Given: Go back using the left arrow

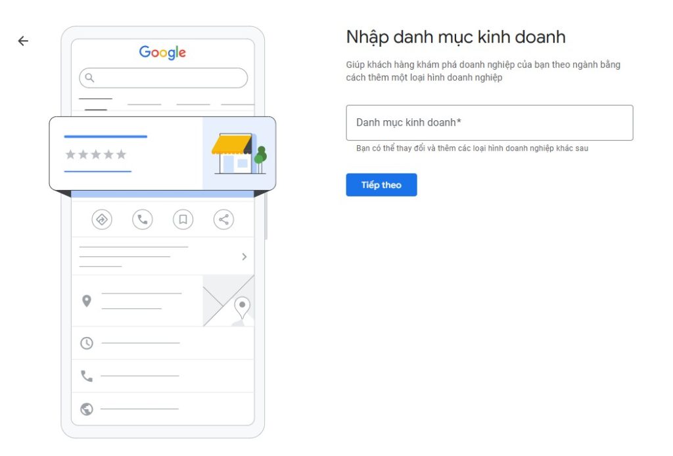Looking at the screenshot, I should click(23, 41).
